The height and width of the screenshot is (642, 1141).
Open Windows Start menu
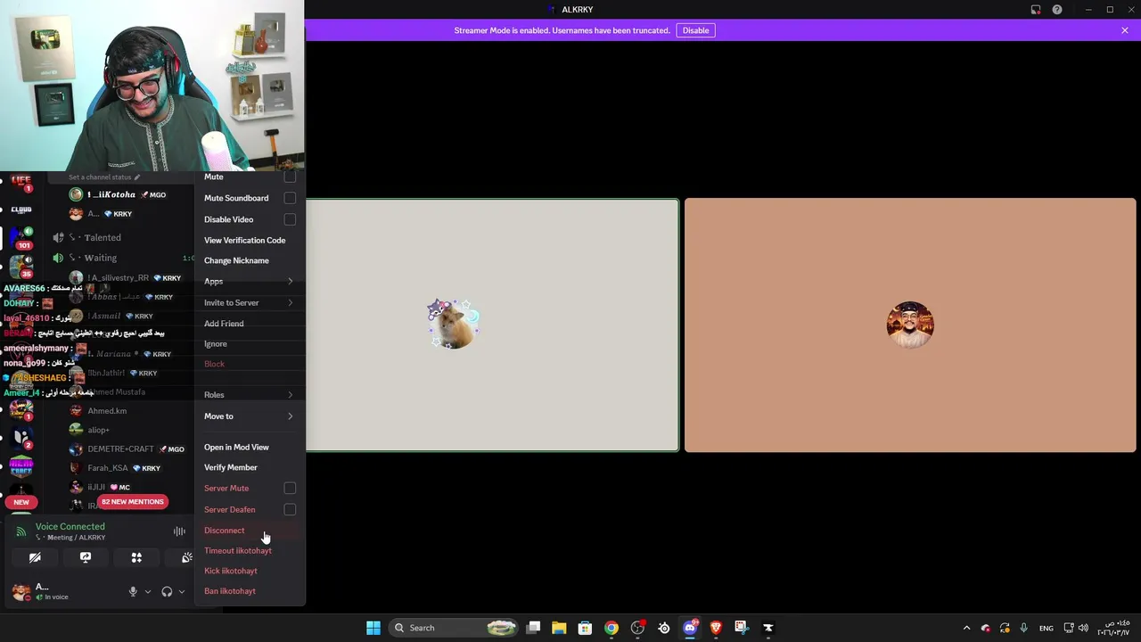click(373, 628)
